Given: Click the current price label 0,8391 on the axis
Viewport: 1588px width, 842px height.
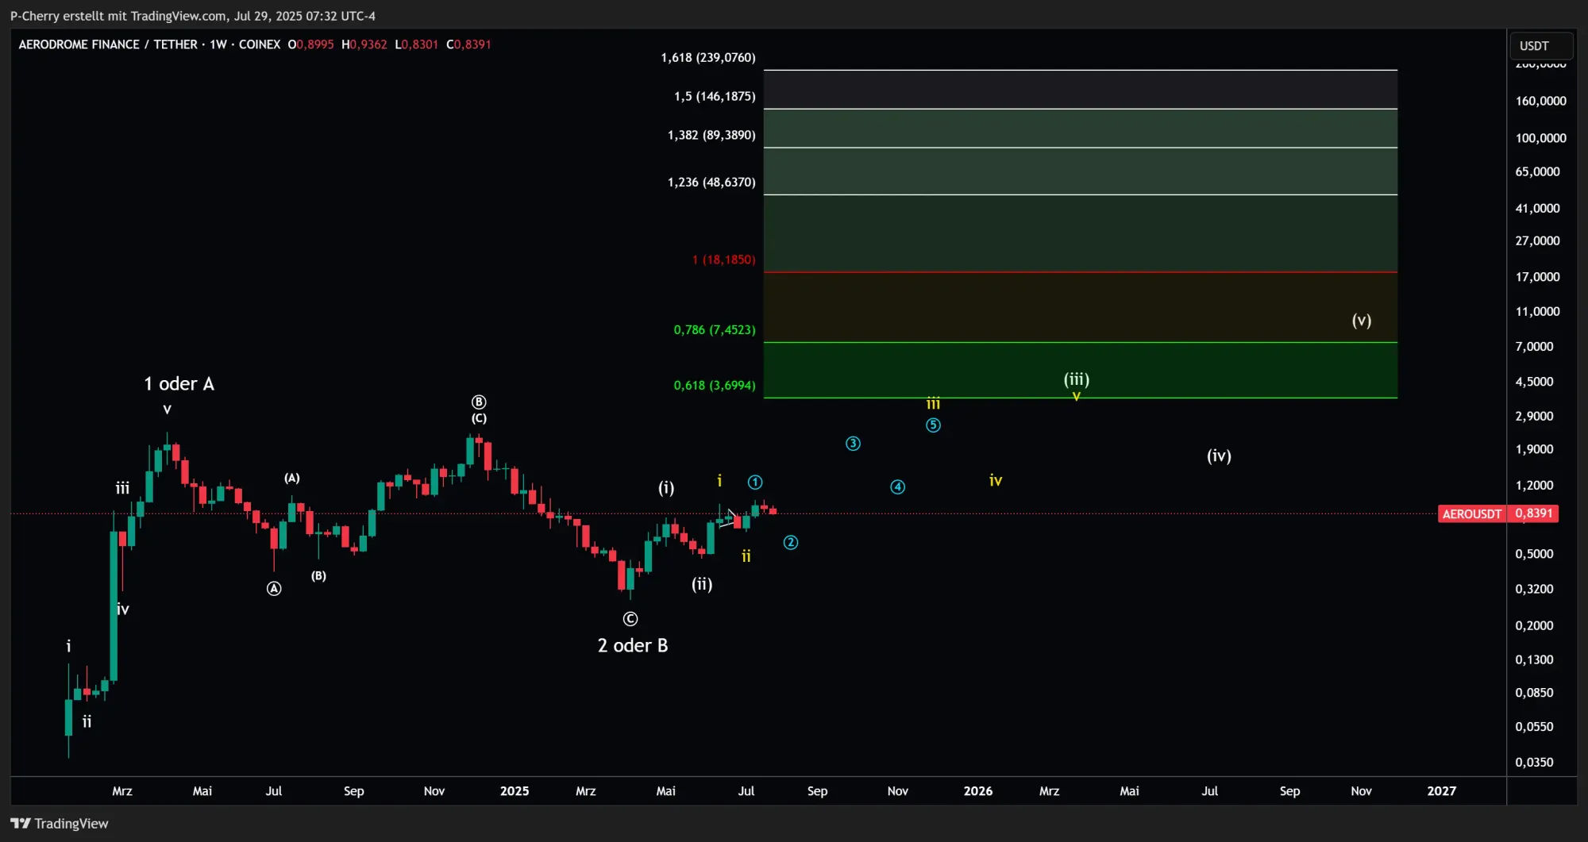Looking at the screenshot, I should (x=1533, y=513).
